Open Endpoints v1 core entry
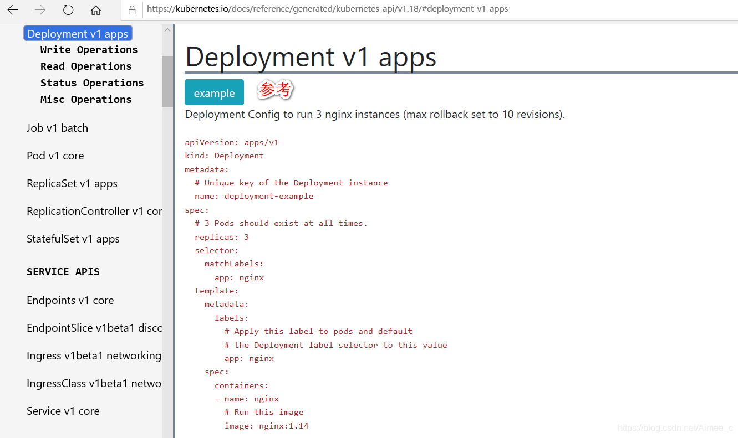The height and width of the screenshot is (438, 738). coord(70,300)
